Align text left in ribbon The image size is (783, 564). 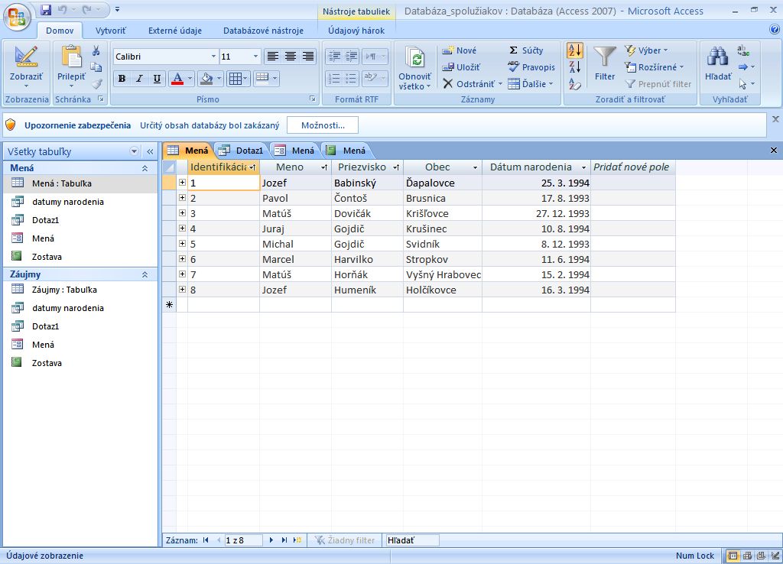[x=272, y=57]
